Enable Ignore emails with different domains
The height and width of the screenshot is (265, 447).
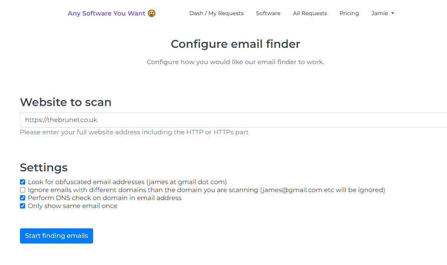click(22, 190)
